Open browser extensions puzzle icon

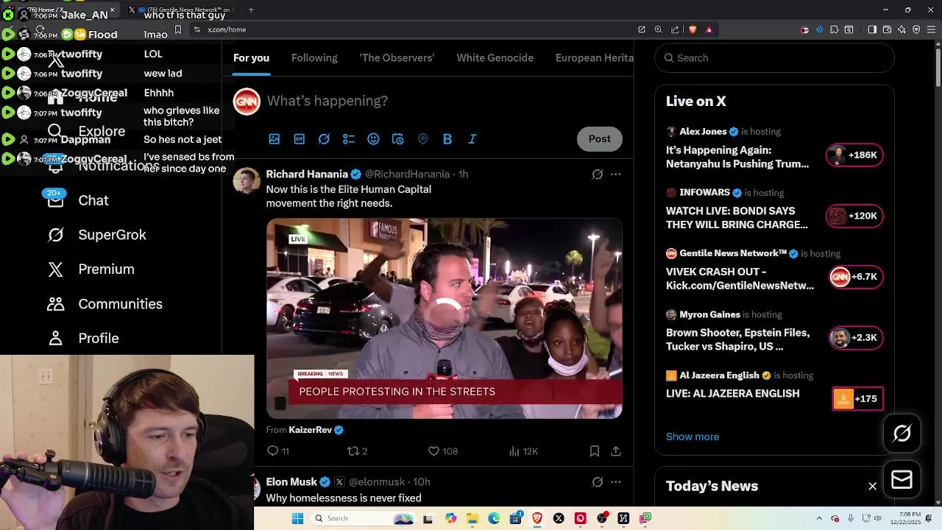pyautogui.click(x=834, y=29)
